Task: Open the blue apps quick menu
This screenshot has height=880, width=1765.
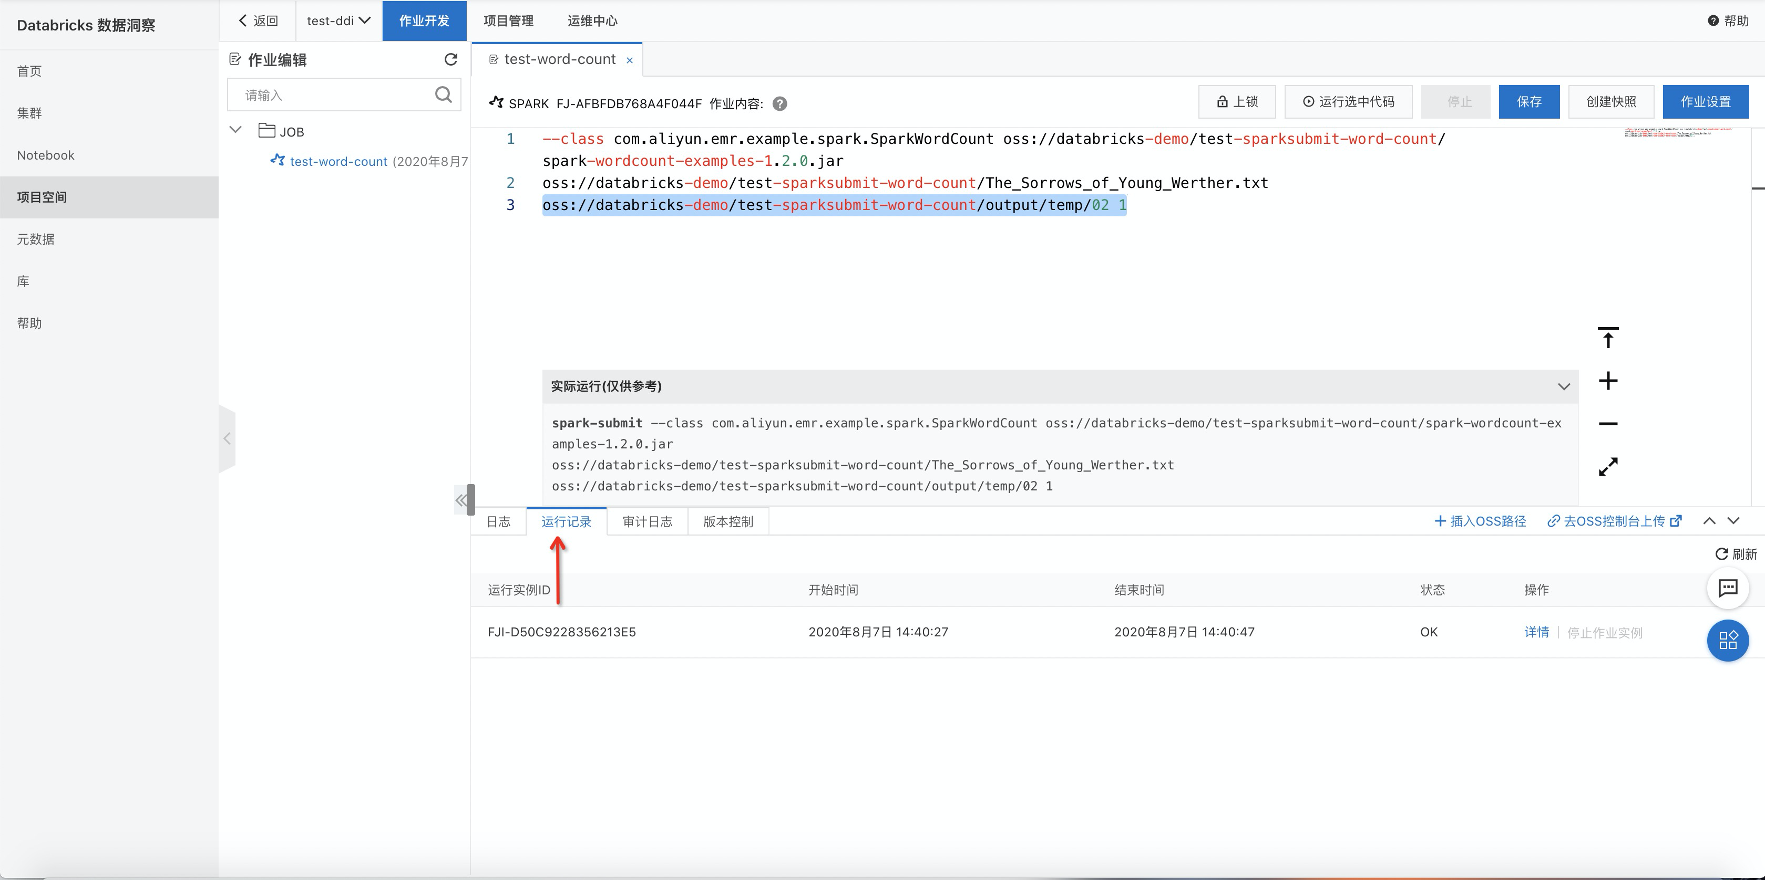Action: pos(1727,640)
